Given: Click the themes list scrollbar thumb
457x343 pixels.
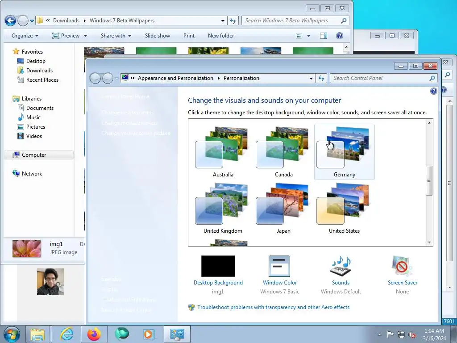Looking at the screenshot, I should [429, 180].
